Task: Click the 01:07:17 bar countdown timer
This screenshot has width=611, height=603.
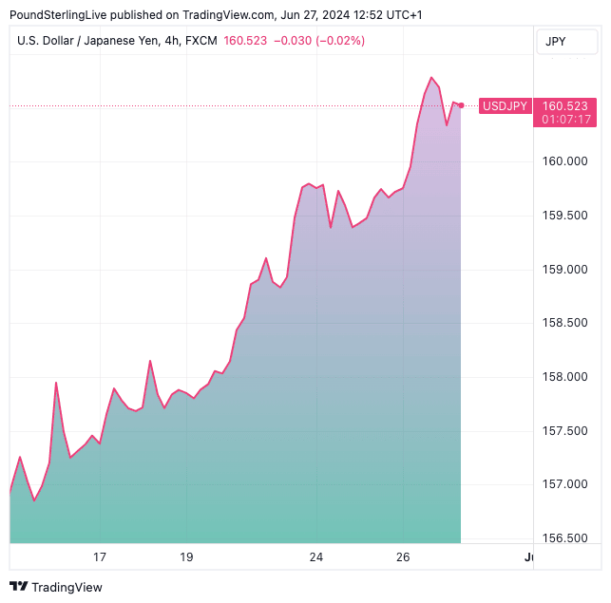Action: coord(565,120)
